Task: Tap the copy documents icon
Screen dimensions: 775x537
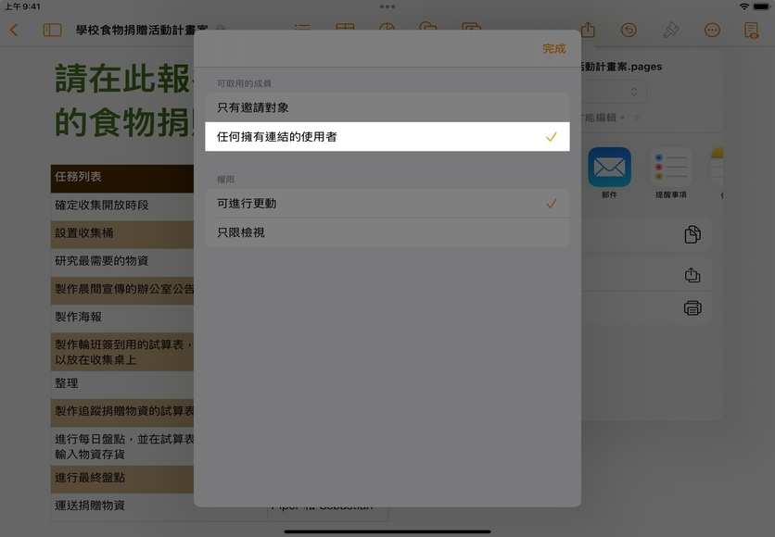Action: [x=692, y=234]
